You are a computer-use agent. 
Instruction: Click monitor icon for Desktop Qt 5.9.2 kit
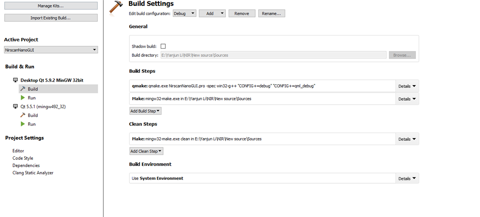pos(15,80)
